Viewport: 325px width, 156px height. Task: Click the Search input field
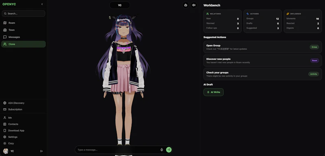[x=24, y=14]
